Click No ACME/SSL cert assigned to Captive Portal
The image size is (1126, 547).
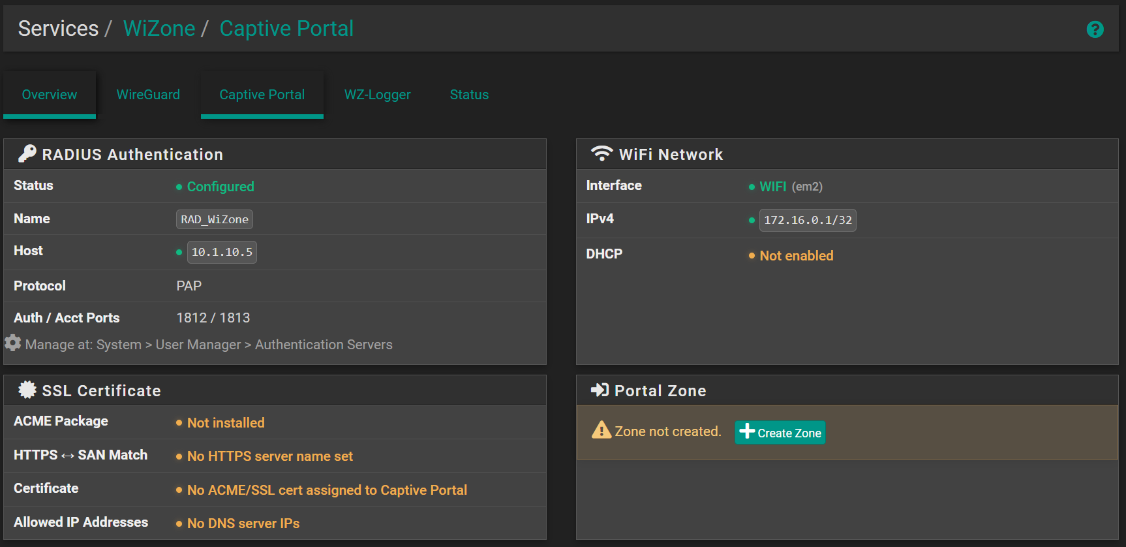(x=327, y=490)
